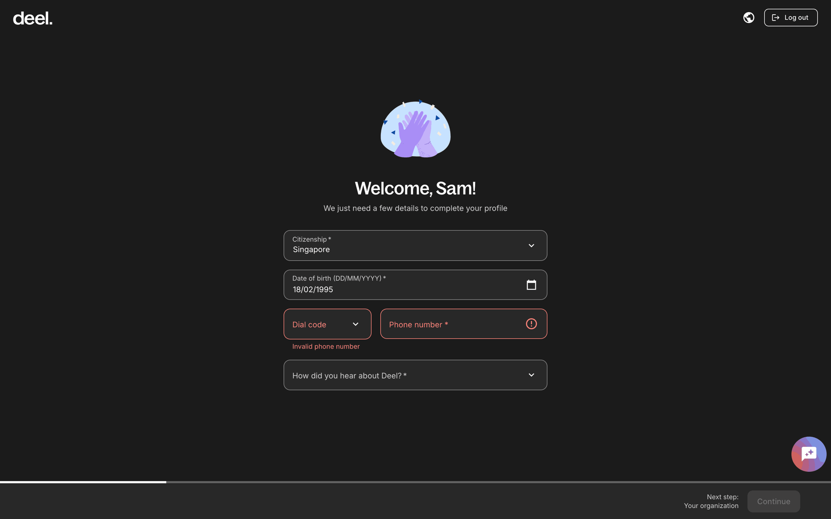Click 'Next step: Your organization' text

coord(711,501)
